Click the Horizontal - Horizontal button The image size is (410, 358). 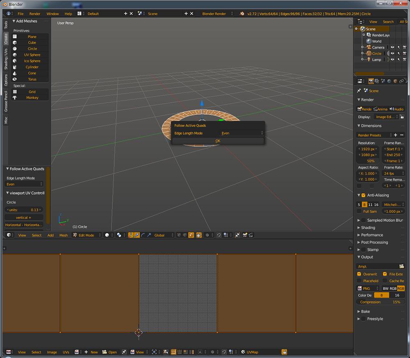[23, 225]
